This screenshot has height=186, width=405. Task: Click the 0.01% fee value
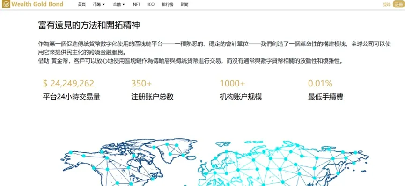320,84
